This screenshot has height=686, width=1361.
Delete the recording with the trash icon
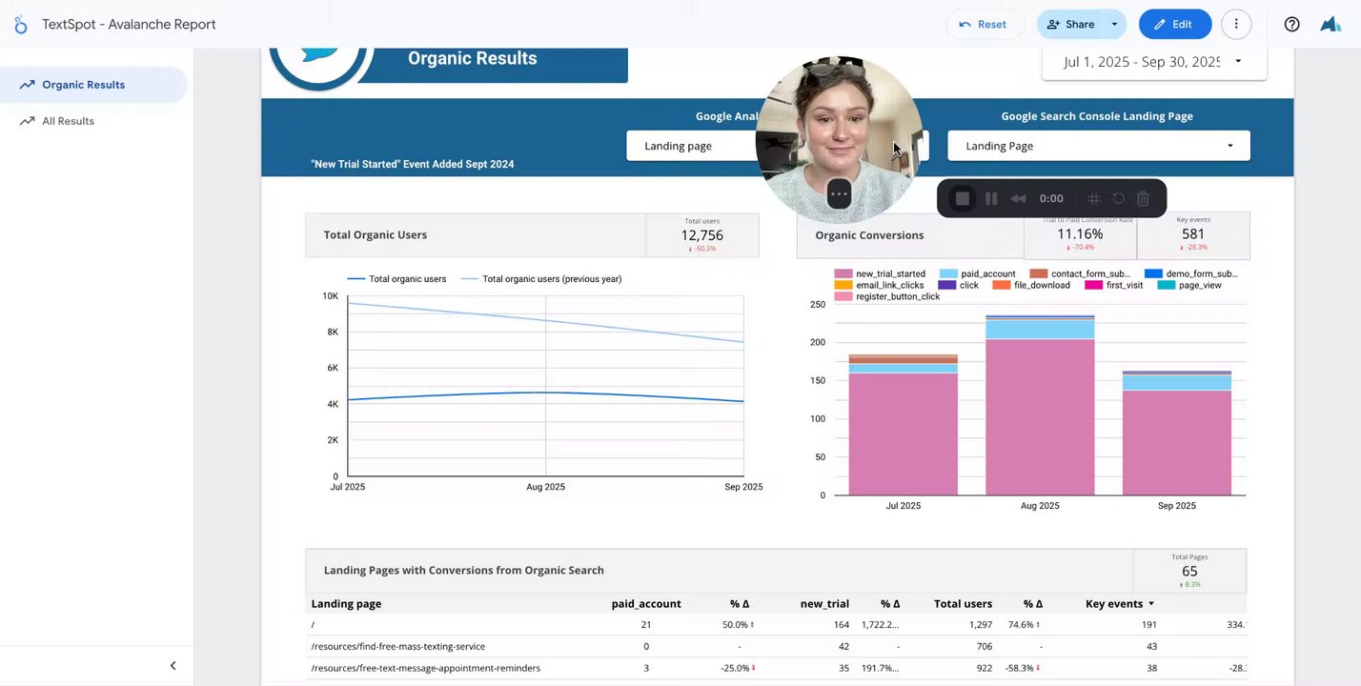(x=1144, y=198)
